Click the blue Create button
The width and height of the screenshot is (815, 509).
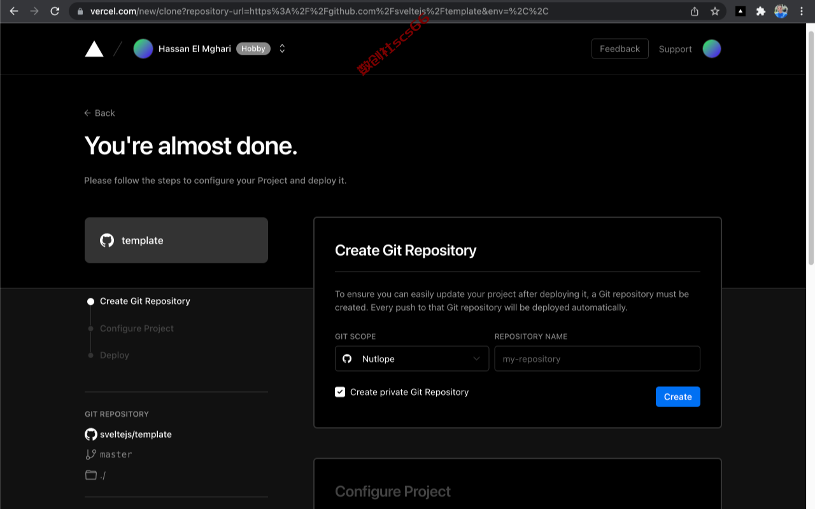(678, 397)
